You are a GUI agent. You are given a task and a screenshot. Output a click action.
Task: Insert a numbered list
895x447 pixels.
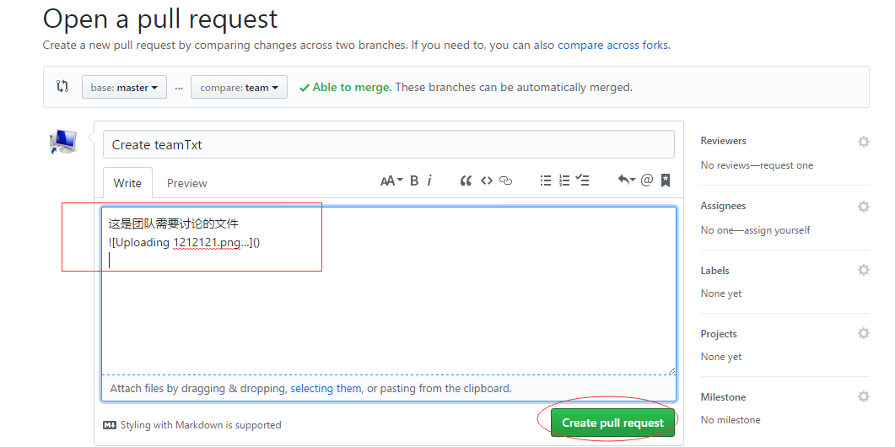coord(564,181)
